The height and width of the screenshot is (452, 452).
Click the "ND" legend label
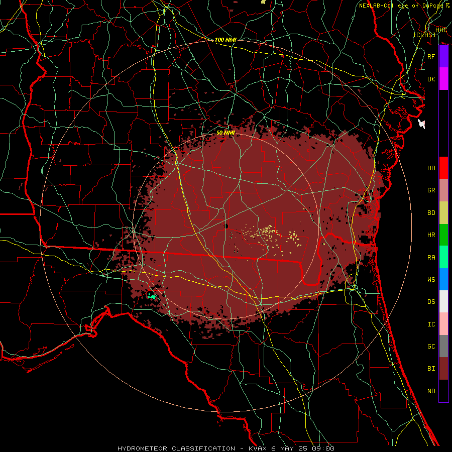(x=431, y=391)
